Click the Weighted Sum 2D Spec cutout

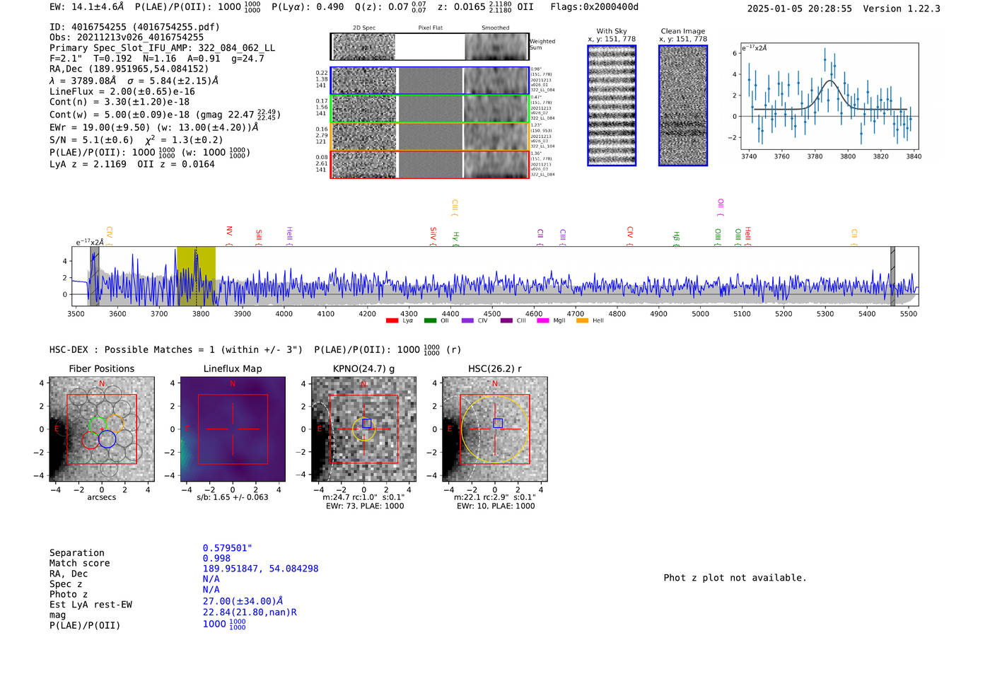pos(363,47)
